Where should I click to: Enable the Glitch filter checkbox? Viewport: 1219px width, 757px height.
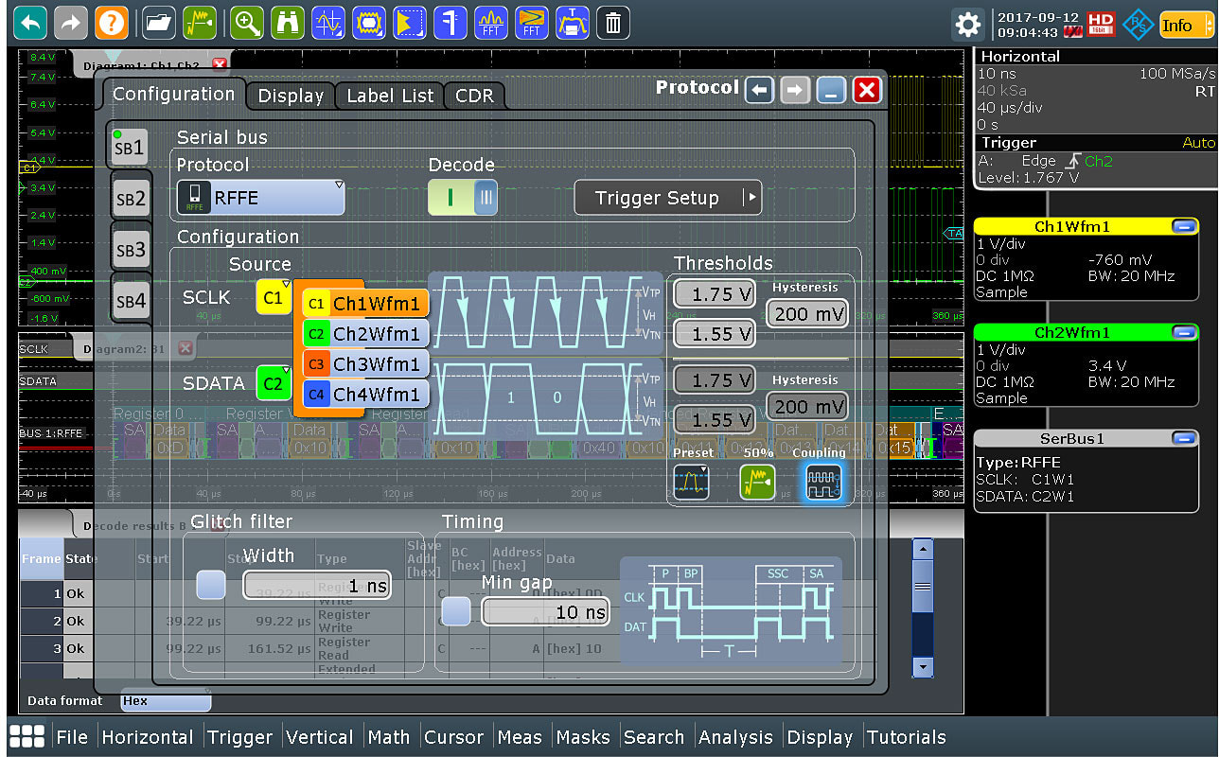pyautogui.click(x=211, y=585)
